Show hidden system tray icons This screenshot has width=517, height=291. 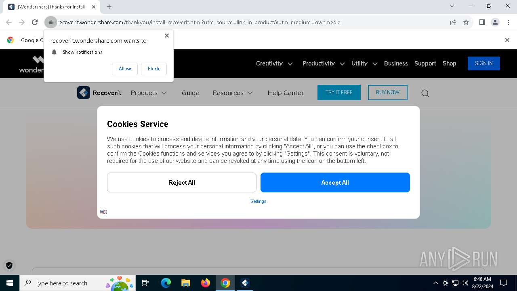click(x=435, y=283)
